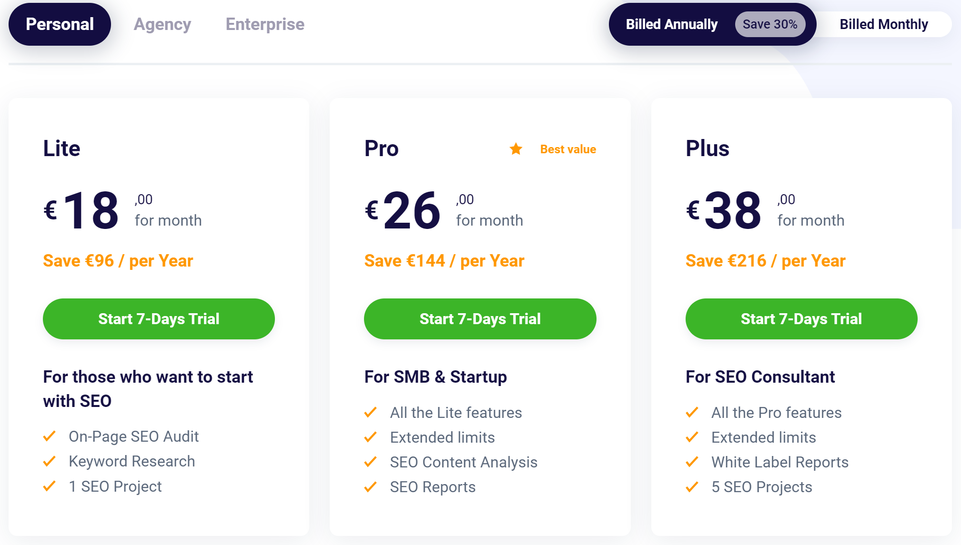Click checkmark beside Keyword Research
The height and width of the screenshot is (545, 961).
50,461
